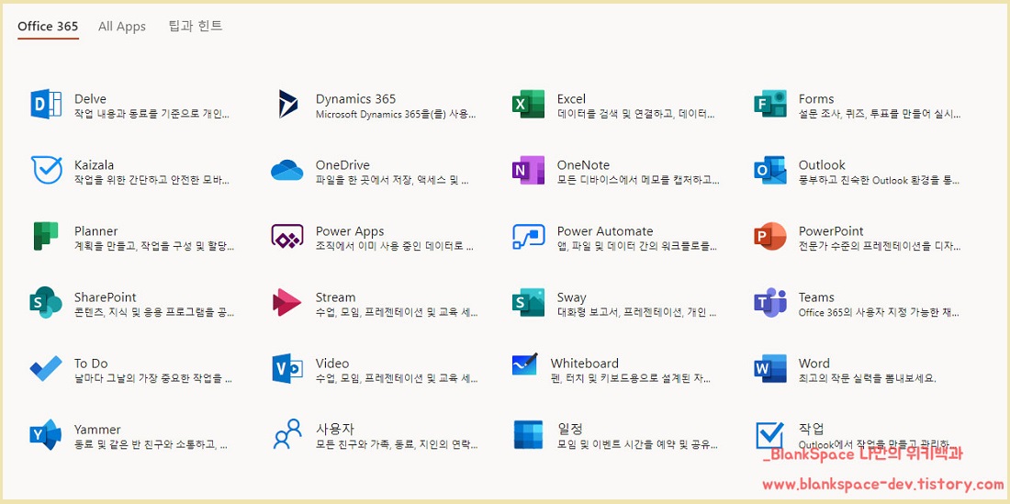The width and height of the screenshot is (1010, 504).
Task: Click Outlook description starting '풍부하고 친숙한 Outlook'
Action: pos(880,180)
